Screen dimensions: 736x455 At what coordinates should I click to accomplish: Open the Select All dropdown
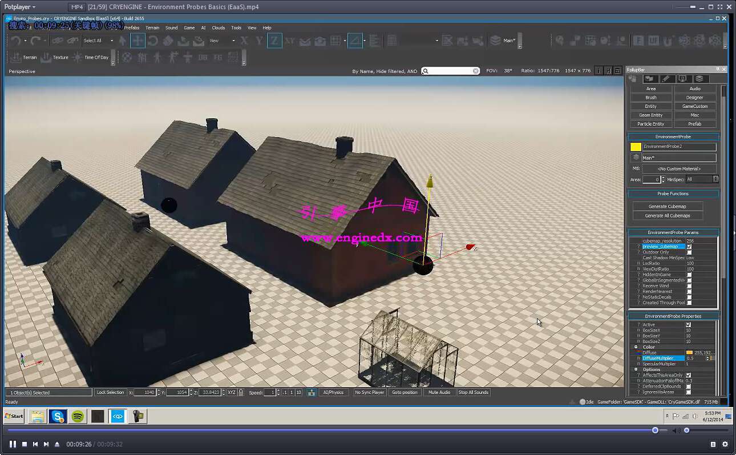[x=98, y=41]
